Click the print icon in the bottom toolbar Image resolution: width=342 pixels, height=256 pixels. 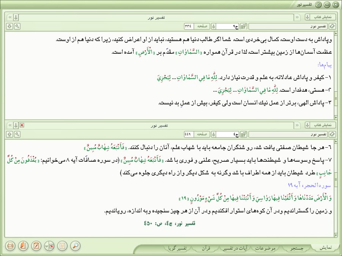pos(10,246)
